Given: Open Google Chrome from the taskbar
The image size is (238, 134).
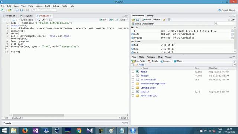Looking at the screenshot, I should point(79,131).
